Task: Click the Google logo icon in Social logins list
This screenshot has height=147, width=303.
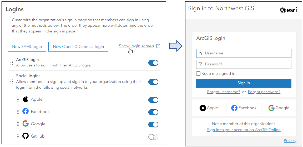Action: [25, 124]
